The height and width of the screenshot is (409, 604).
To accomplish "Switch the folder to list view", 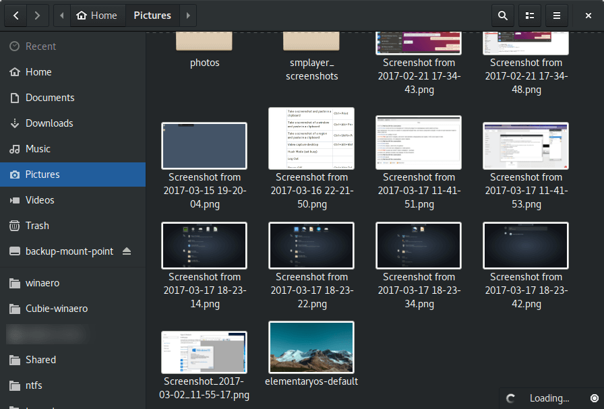I will pos(530,15).
